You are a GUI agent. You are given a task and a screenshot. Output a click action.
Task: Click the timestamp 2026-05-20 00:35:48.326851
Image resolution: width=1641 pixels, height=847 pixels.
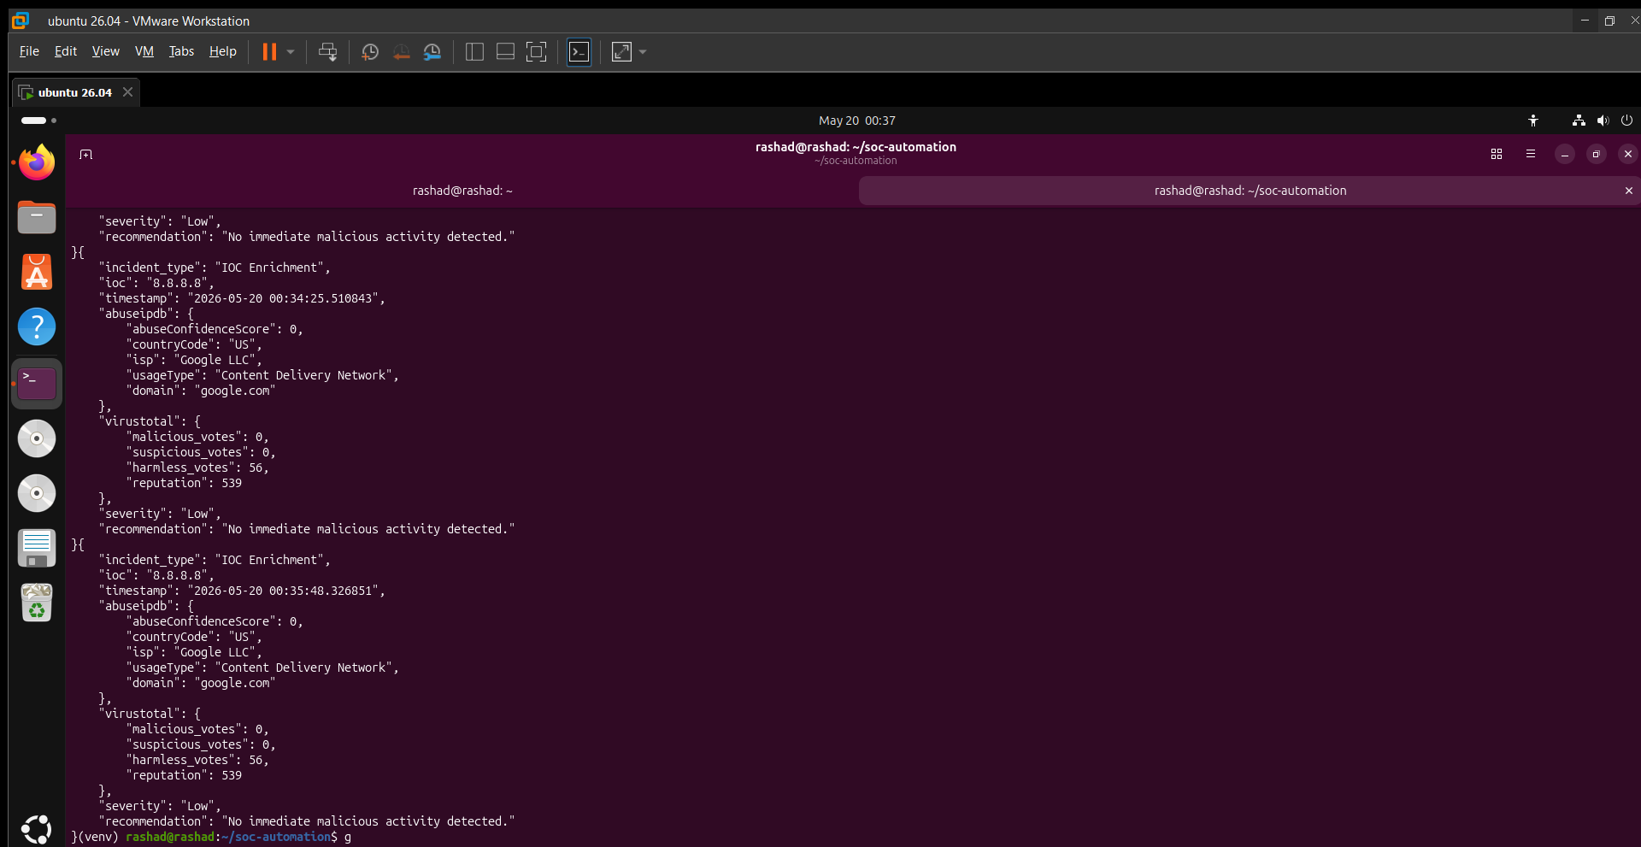283,591
